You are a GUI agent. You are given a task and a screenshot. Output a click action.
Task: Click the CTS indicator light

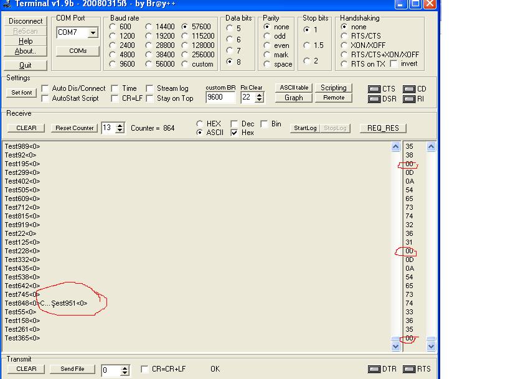(x=374, y=89)
